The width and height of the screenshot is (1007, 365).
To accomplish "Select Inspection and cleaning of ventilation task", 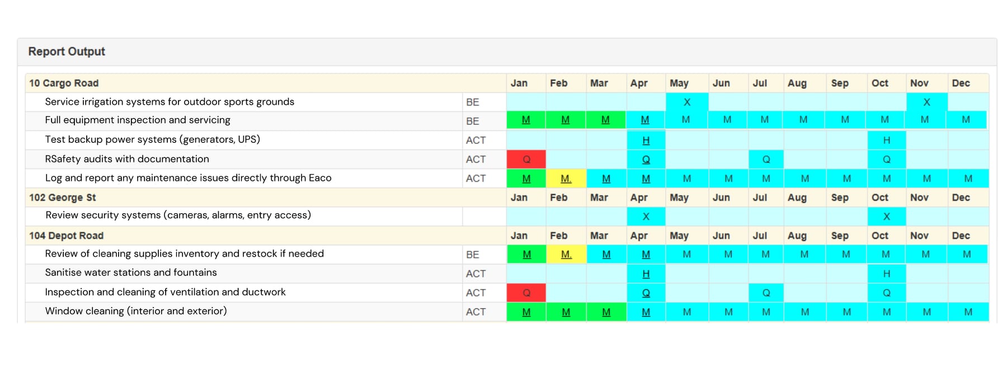I will 166,292.
